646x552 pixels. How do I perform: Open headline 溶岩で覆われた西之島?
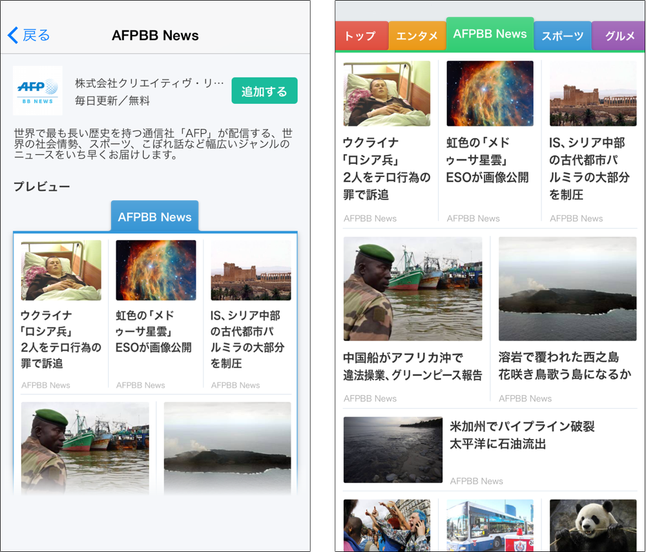(565, 365)
